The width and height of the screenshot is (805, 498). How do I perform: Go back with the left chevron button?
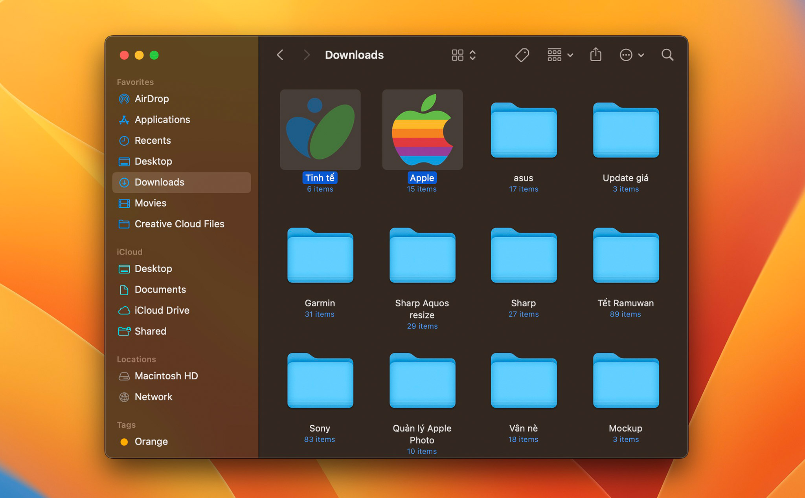pos(280,55)
